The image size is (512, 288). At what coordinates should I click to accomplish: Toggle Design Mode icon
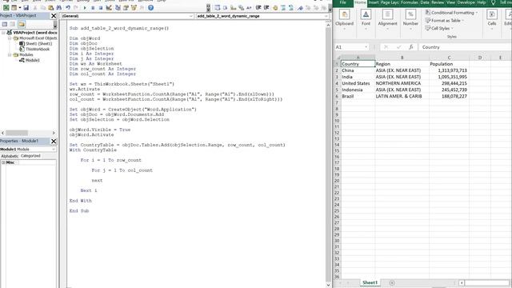(109, 7)
